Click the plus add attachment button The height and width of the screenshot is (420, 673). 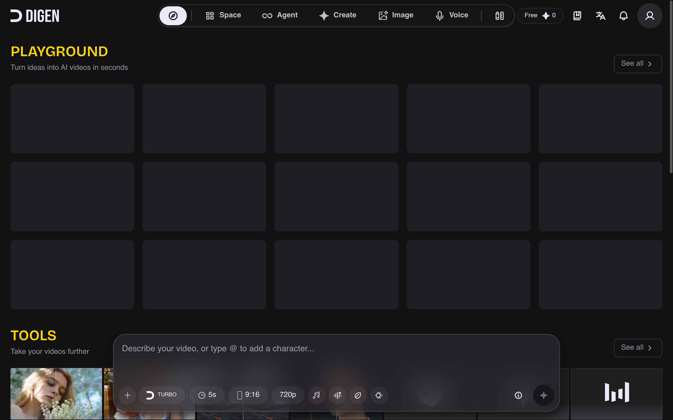[127, 395]
